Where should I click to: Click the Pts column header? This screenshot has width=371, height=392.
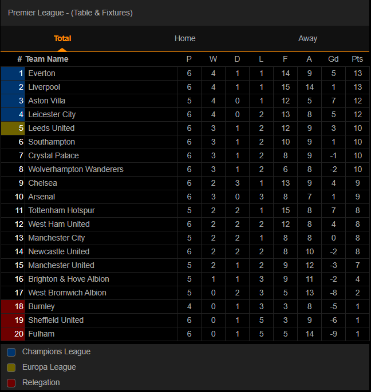click(x=357, y=59)
